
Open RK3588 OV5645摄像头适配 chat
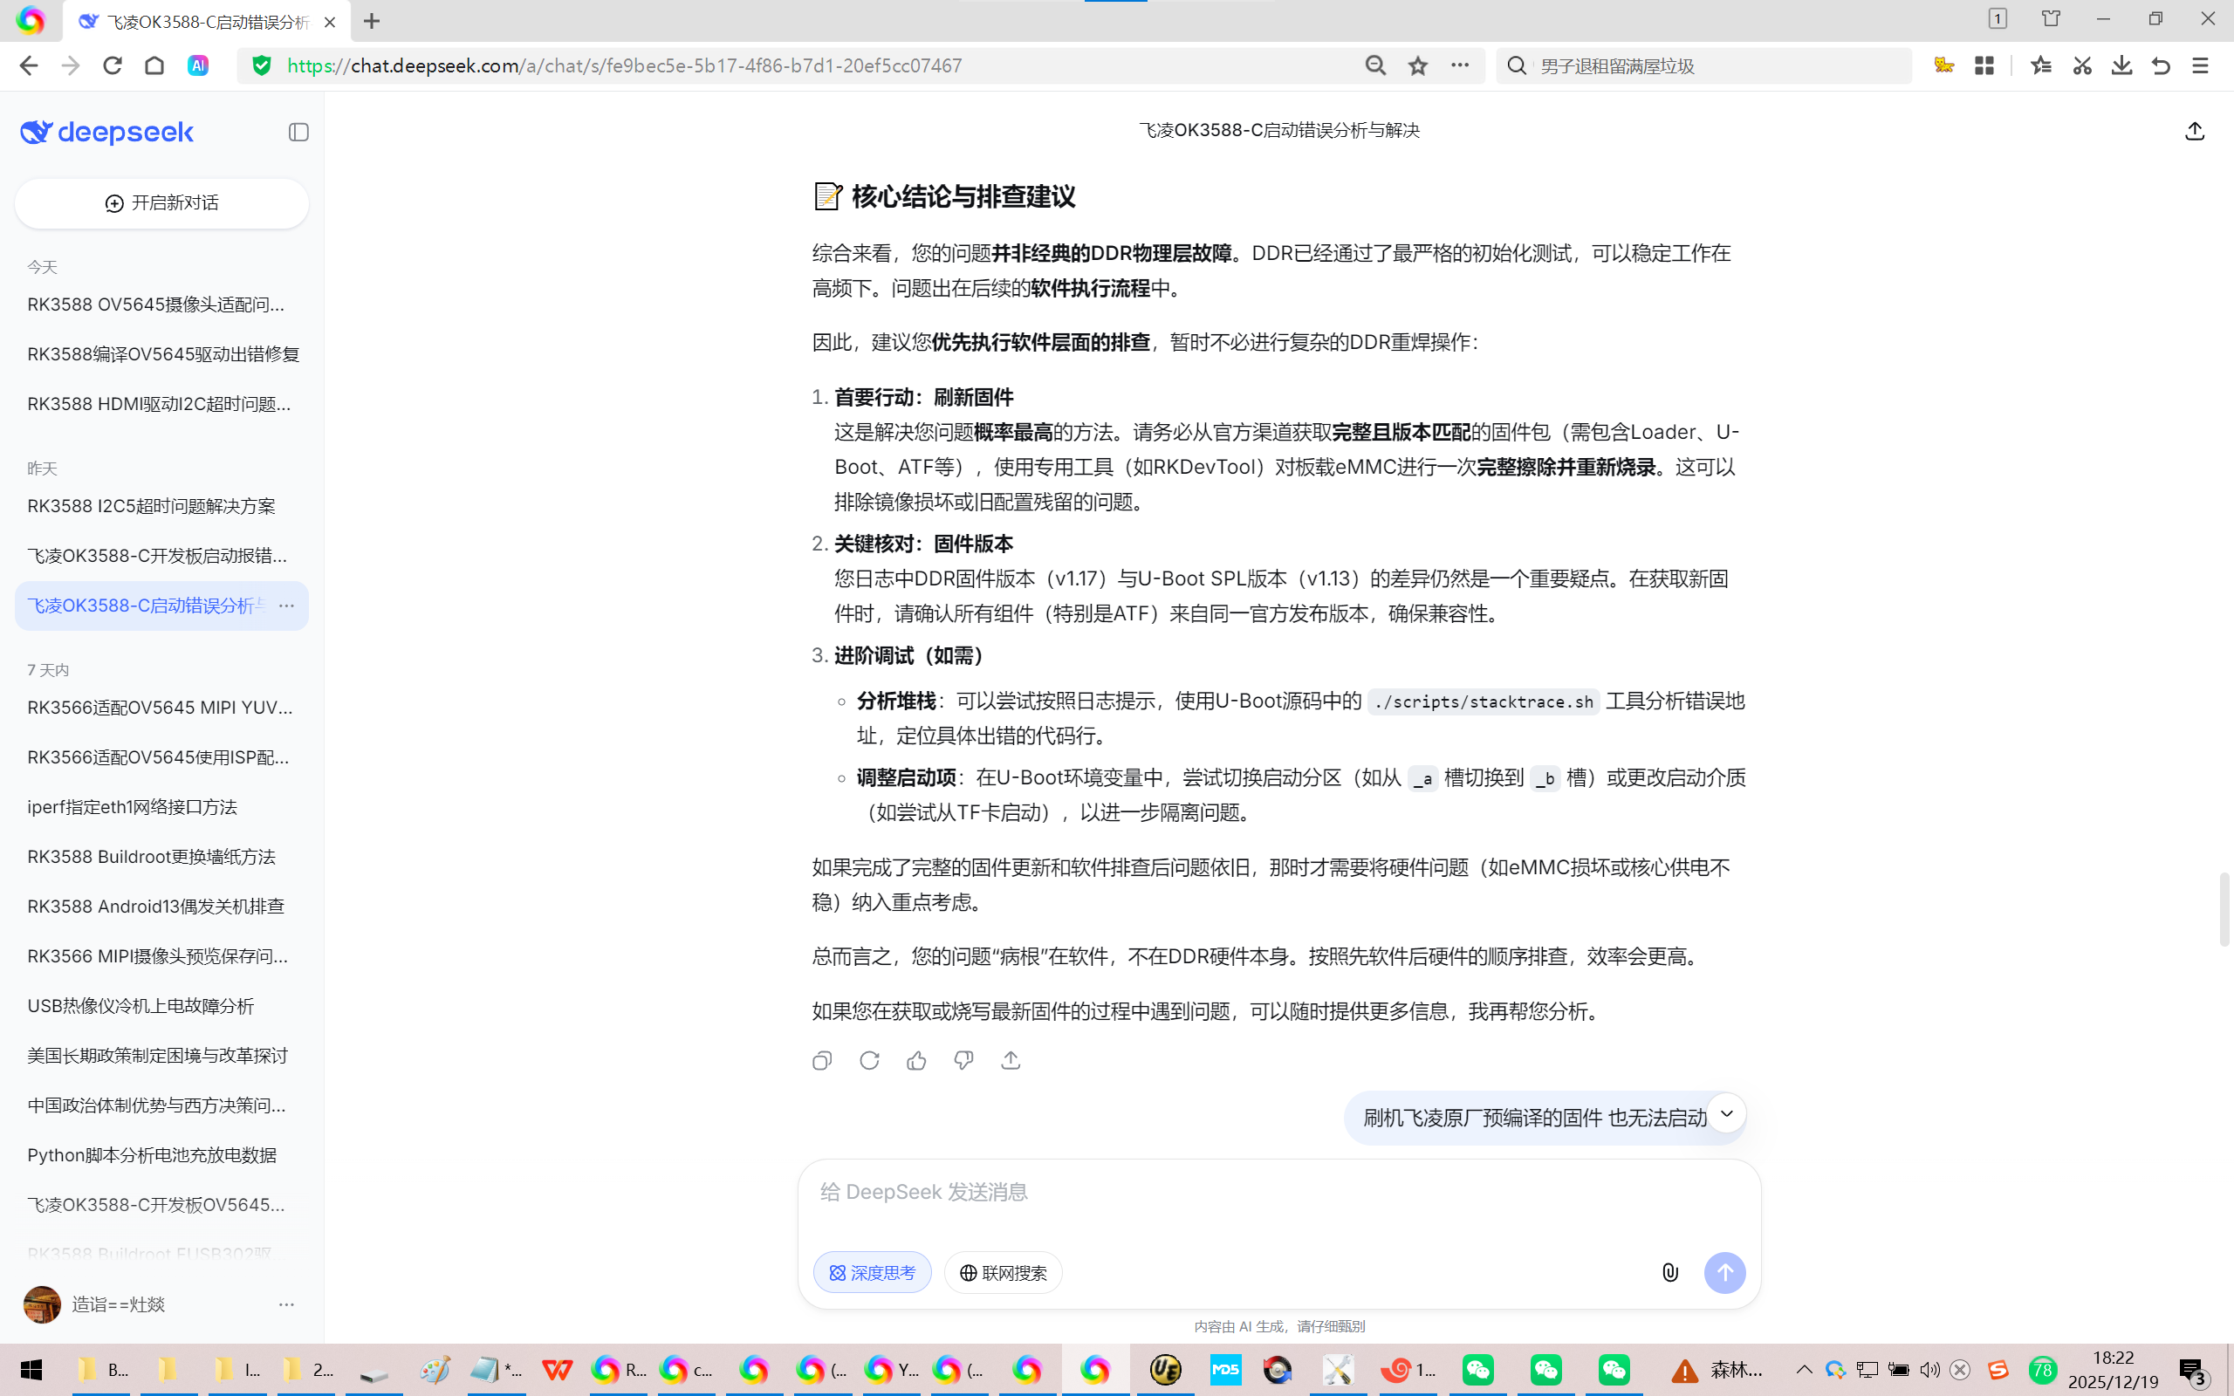coord(156,305)
